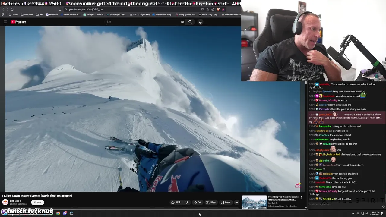The width and height of the screenshot is (386, 217).
Task: Click the Chrome icon in taskbar
Action: [x=58, y=213]
